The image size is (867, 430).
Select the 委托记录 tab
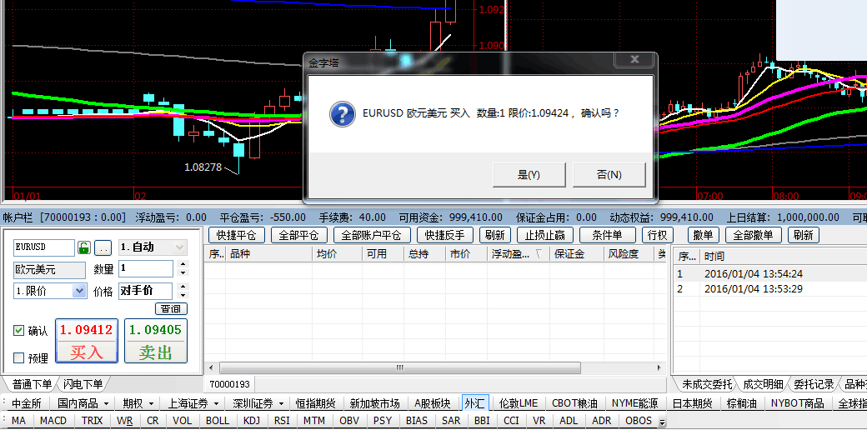pos(813,384)
